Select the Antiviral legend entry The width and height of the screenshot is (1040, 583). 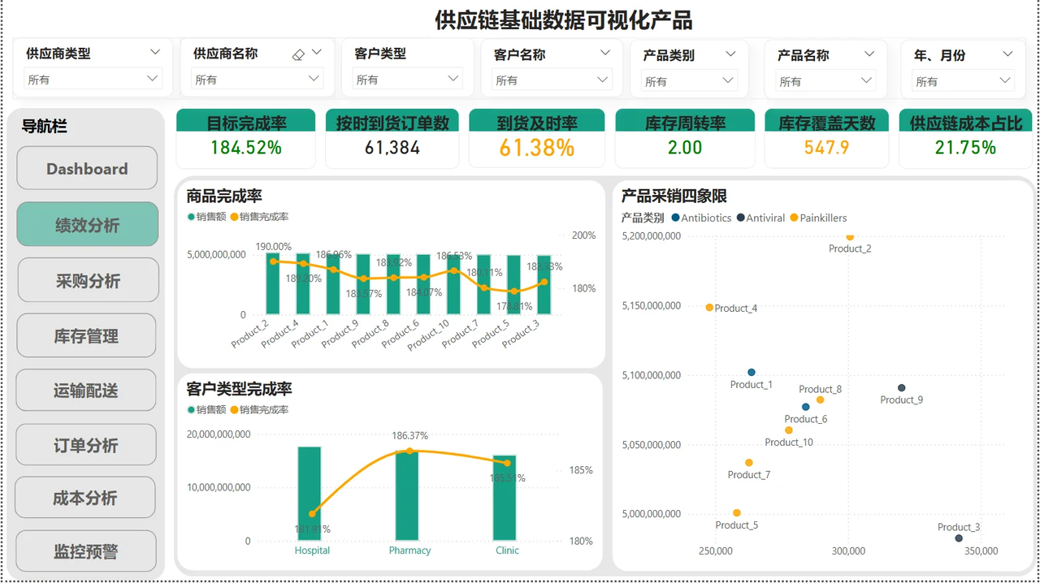click(x=760, y=218)
